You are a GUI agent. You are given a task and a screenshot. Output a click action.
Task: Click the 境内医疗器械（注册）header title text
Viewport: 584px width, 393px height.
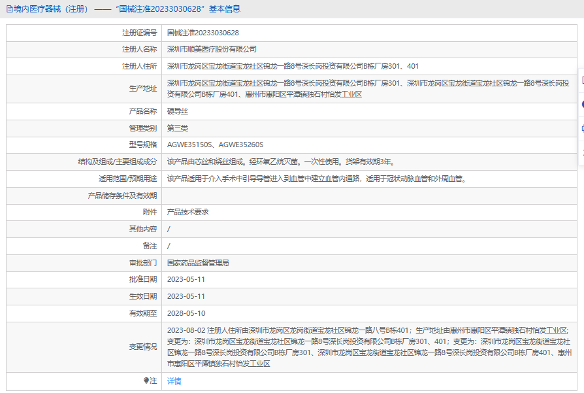tap(51, 9)
